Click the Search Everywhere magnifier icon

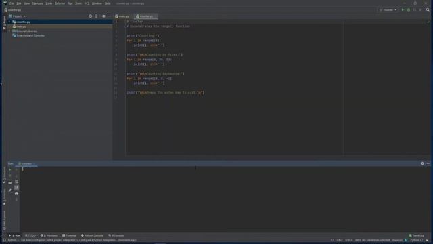pyautogui.click(x=428, y=10)
